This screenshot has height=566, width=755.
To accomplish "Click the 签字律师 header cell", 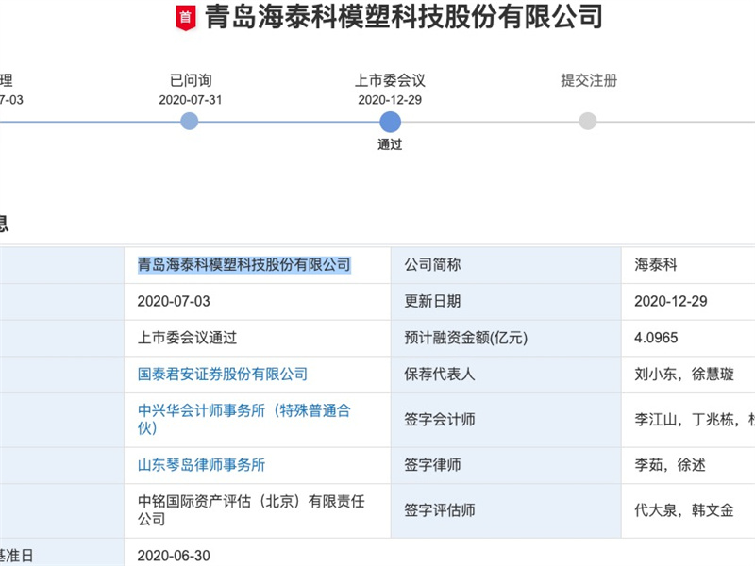I will click(506, 465).
